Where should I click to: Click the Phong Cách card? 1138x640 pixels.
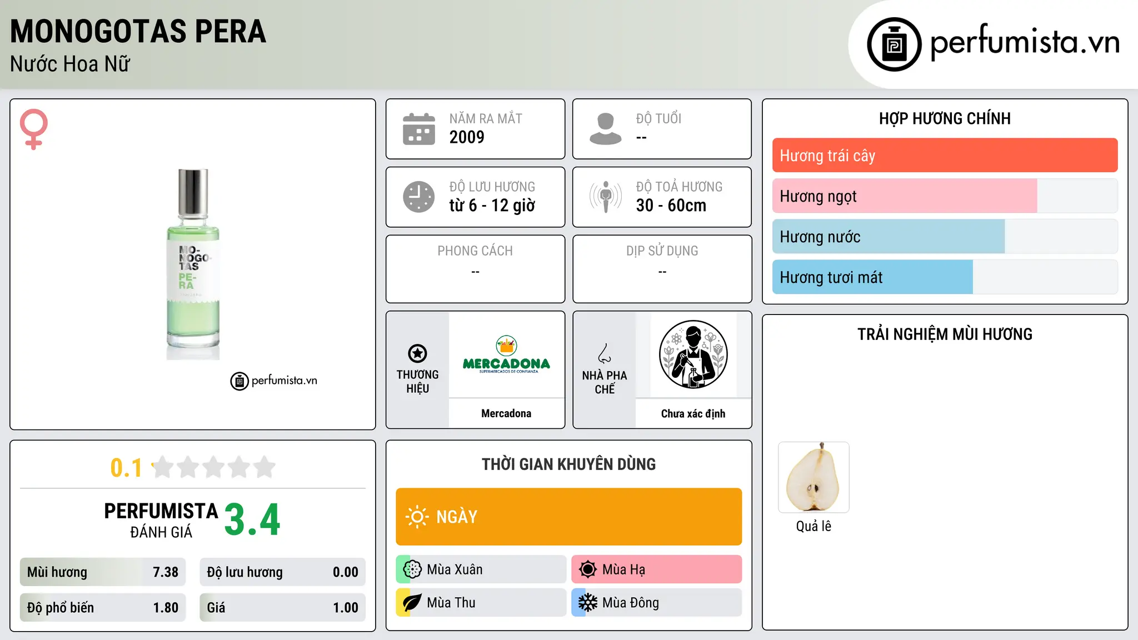pos(475,269)
